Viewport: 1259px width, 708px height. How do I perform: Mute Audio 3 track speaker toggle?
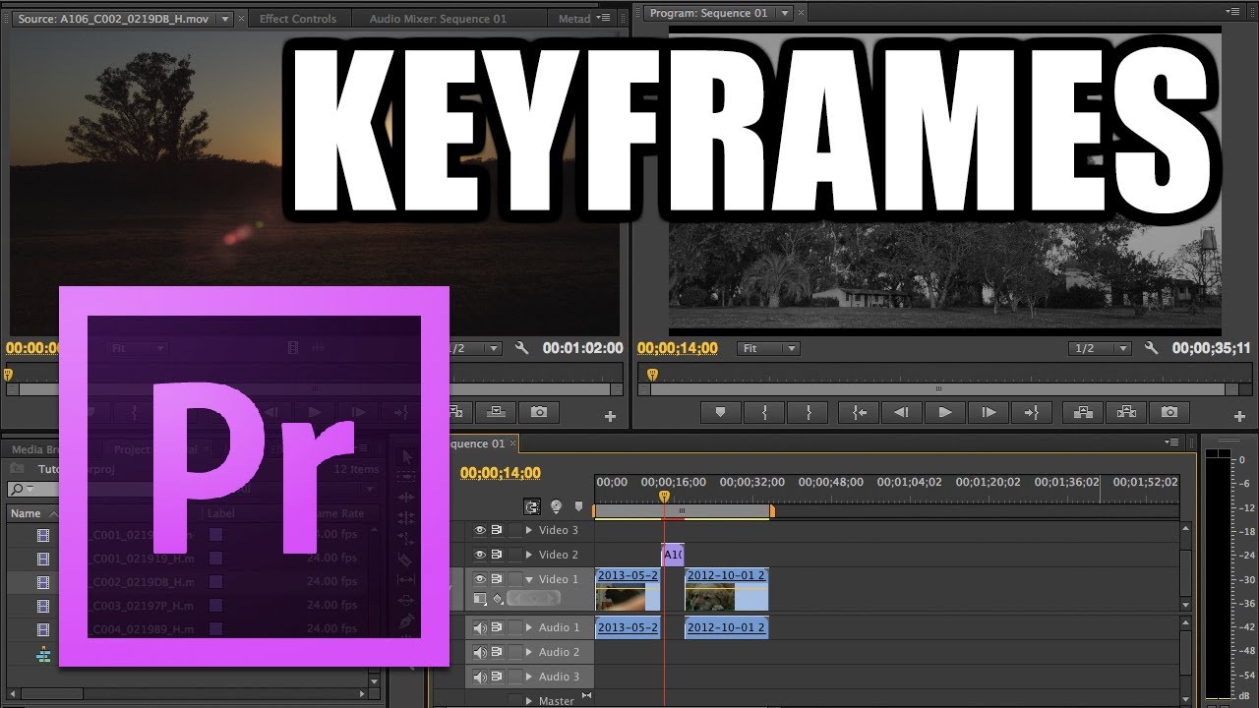[480, 677]
